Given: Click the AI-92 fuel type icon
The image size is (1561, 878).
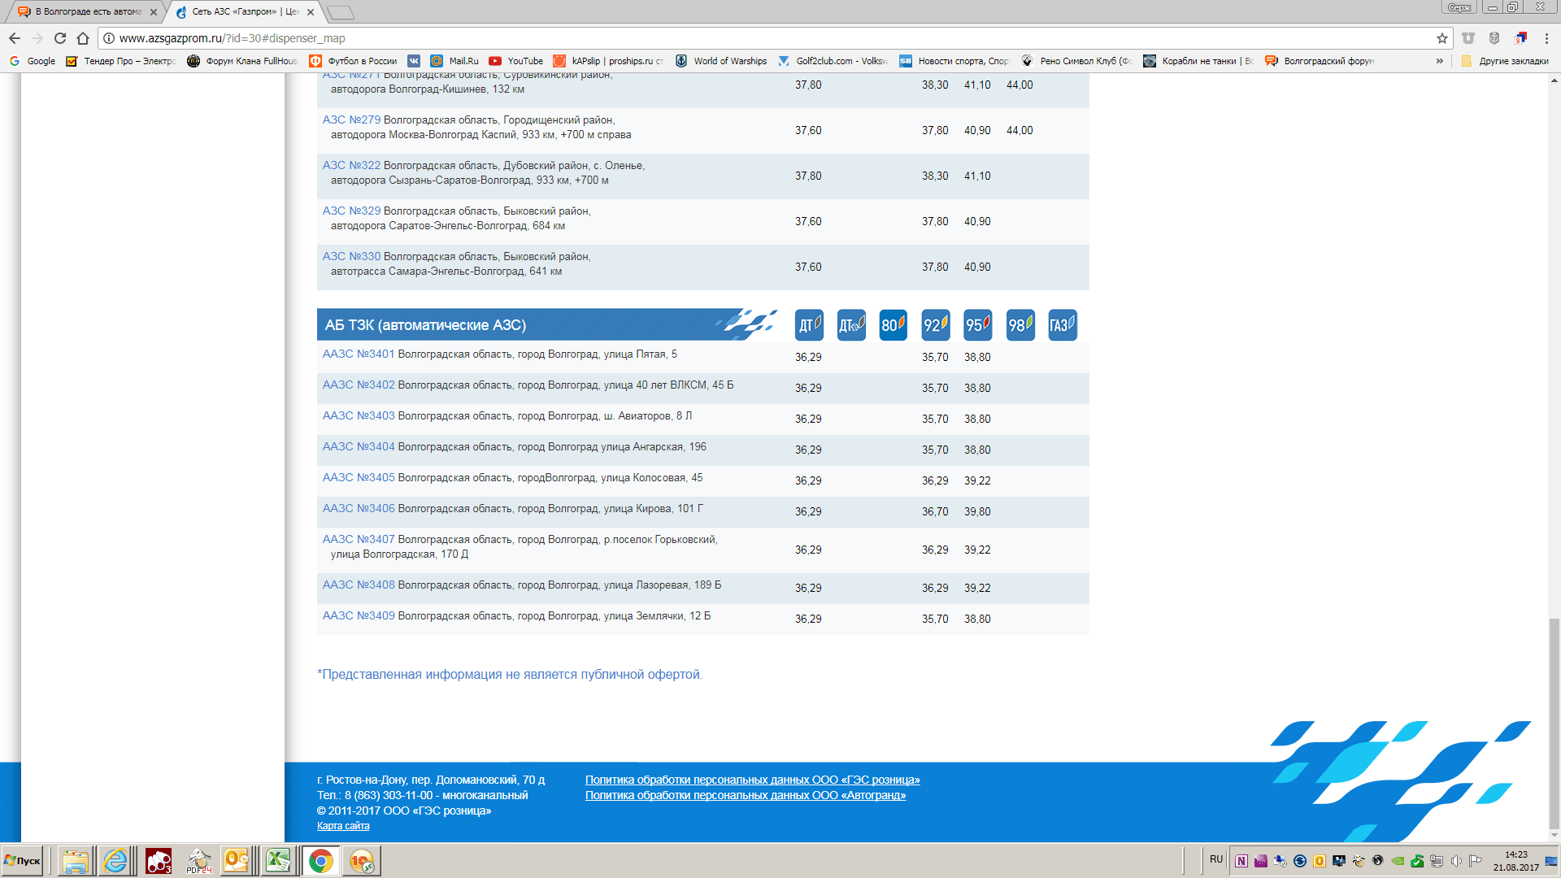Looking at the screenshot, I should pos(935,325).
